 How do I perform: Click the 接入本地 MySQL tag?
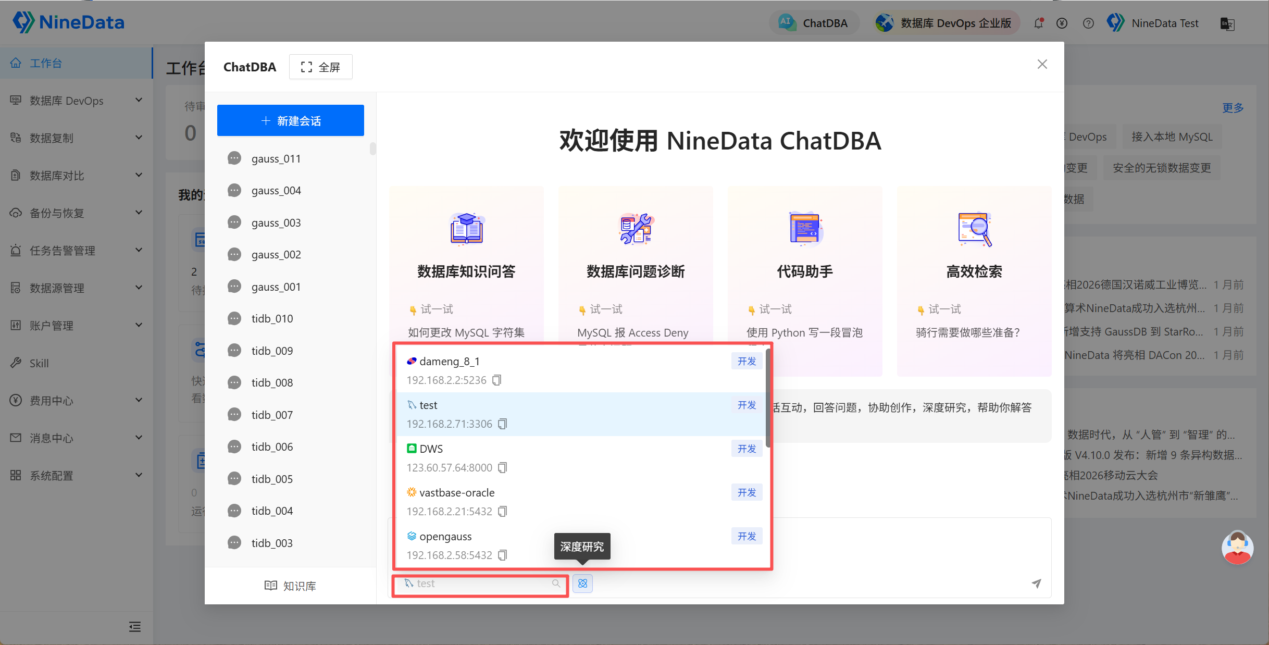pyautogui.click(x=1172, y=137)
